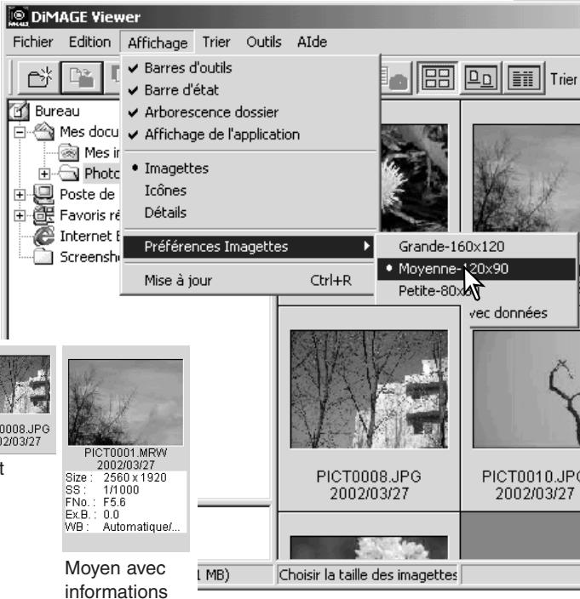Switch to icon view toolbar button

pos(480,78)
